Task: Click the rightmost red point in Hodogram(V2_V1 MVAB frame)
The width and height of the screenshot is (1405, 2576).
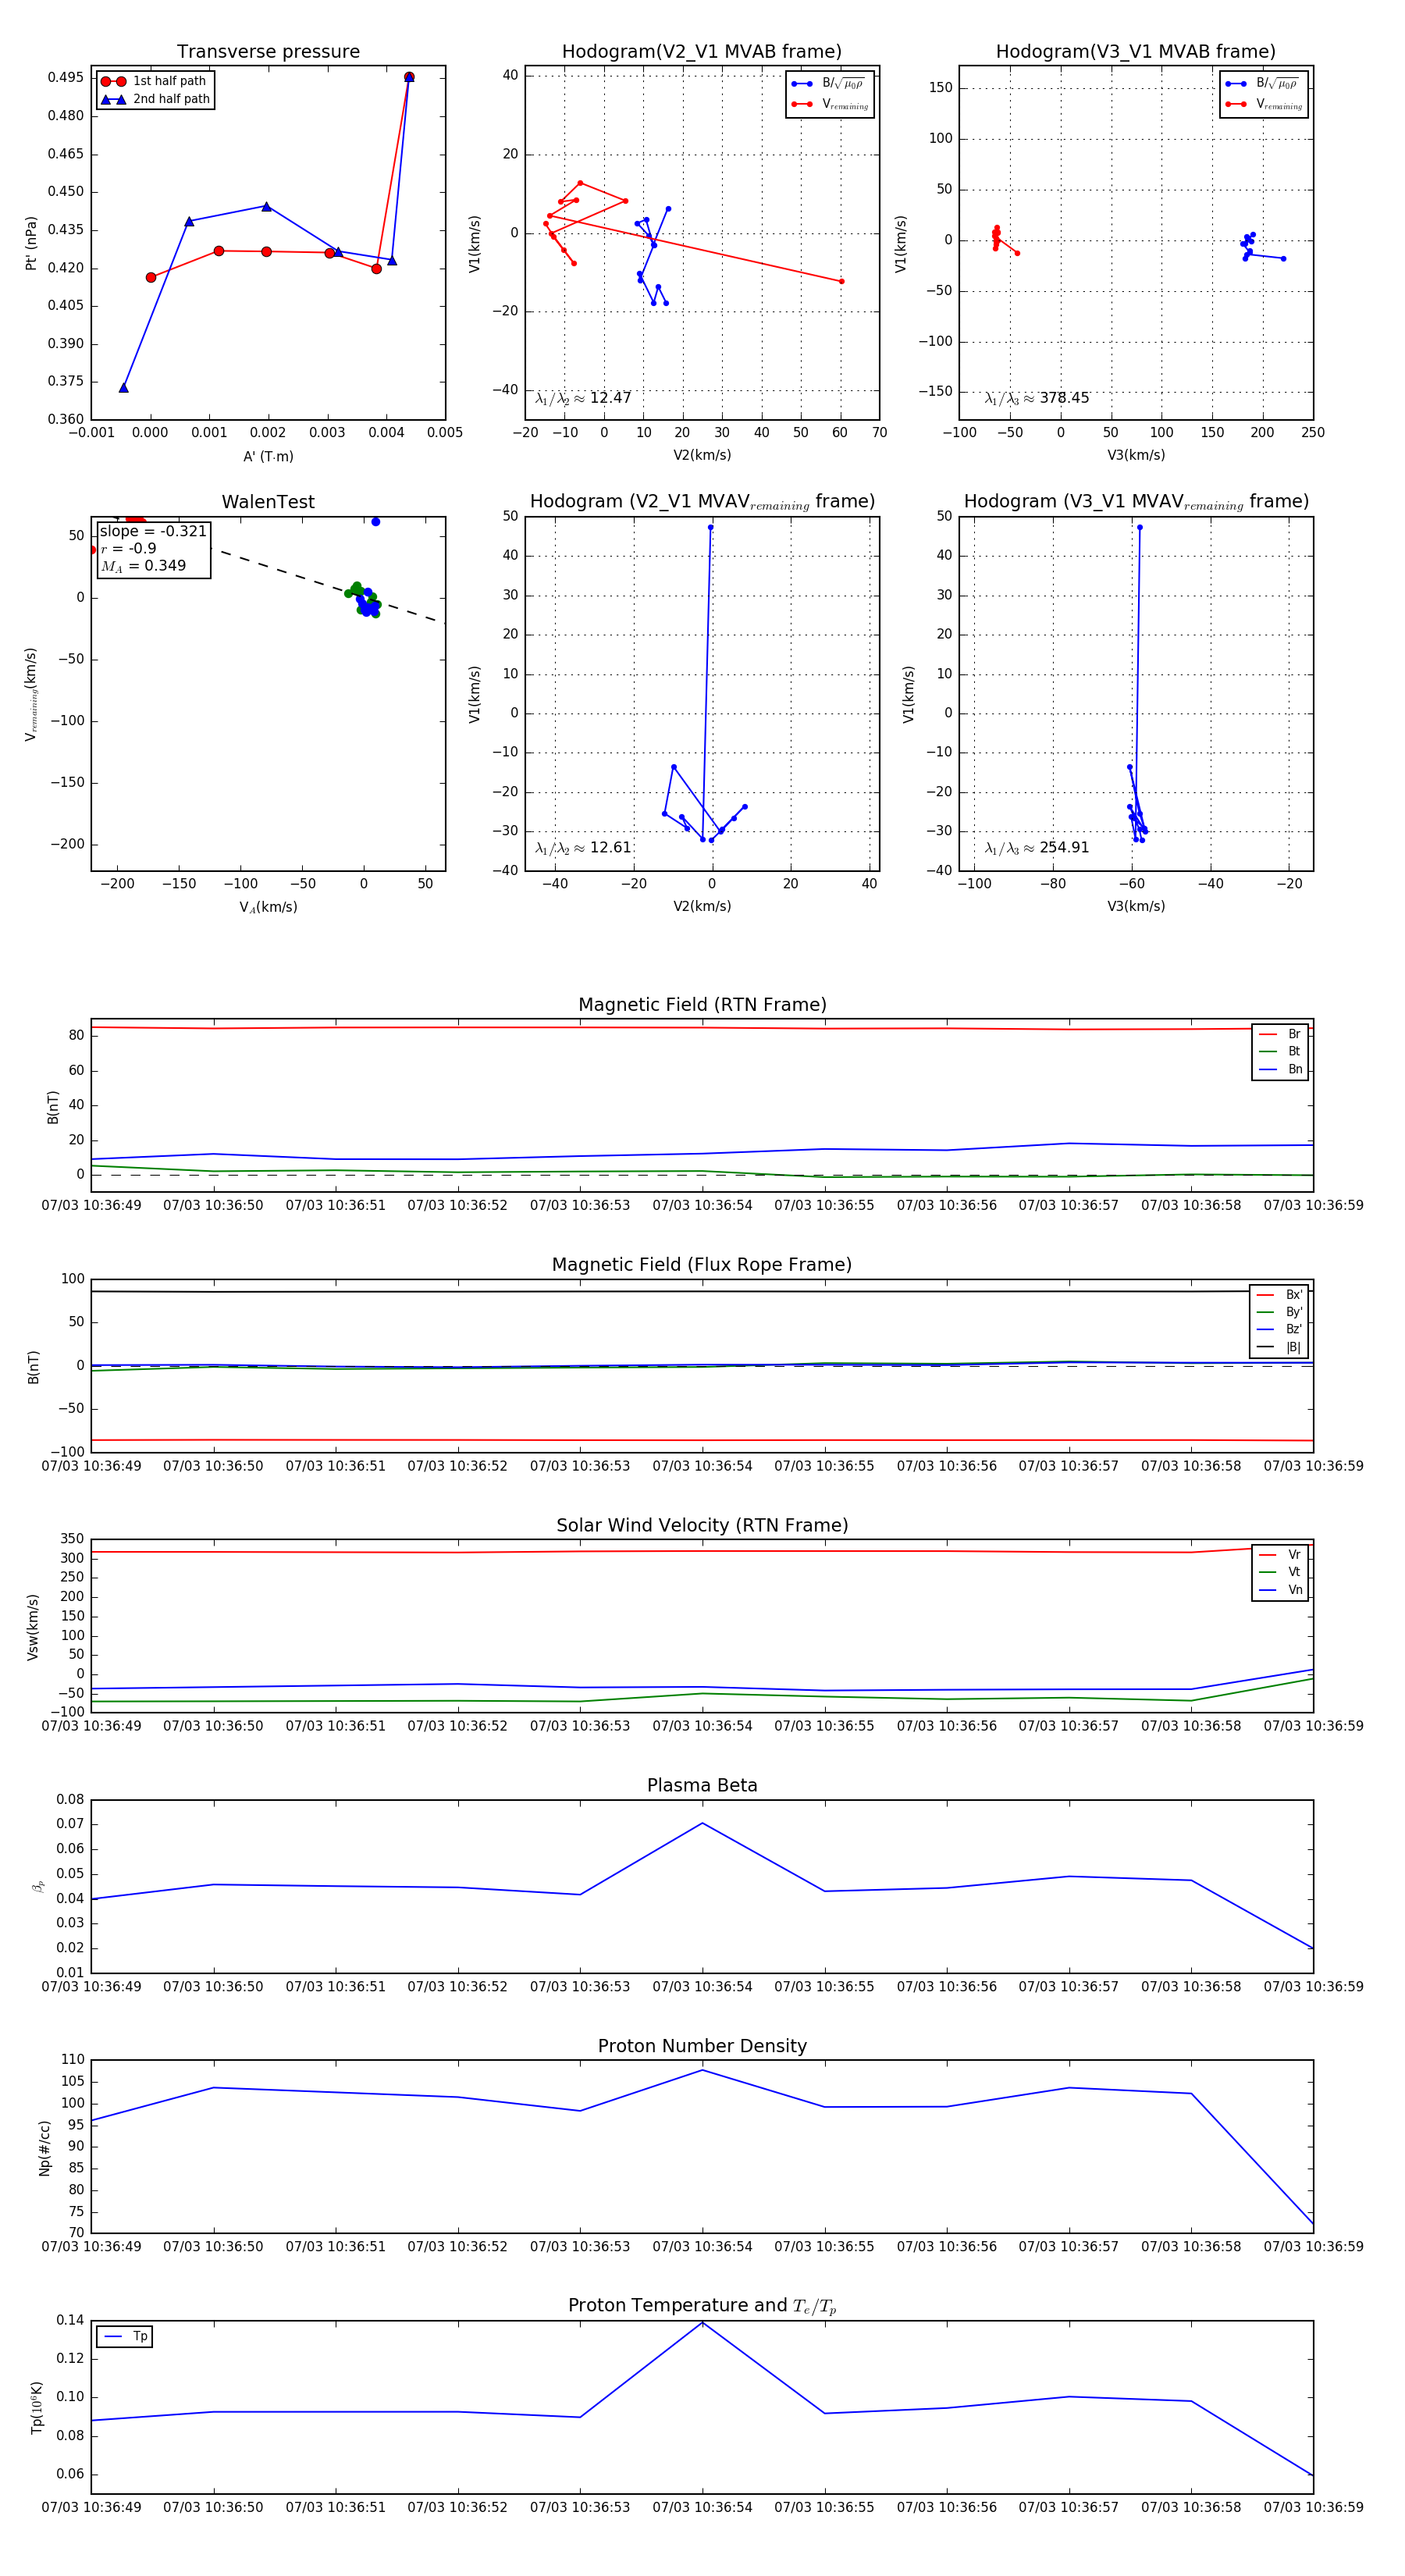Action: click(841, 281)
